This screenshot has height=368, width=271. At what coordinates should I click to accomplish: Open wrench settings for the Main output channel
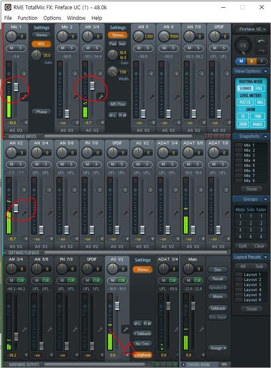[x=201, y=329]
